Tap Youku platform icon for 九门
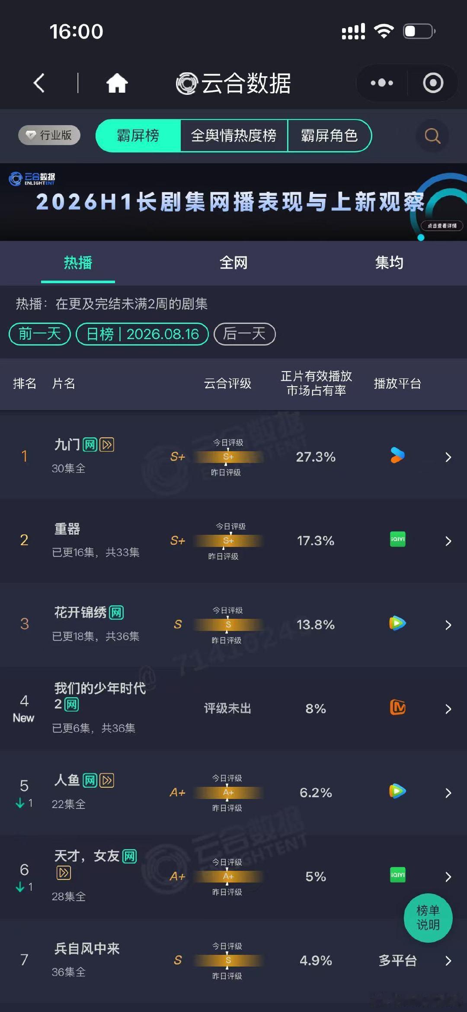The width and height of the screenshot is (467, 1012). [x=397, y=456]
